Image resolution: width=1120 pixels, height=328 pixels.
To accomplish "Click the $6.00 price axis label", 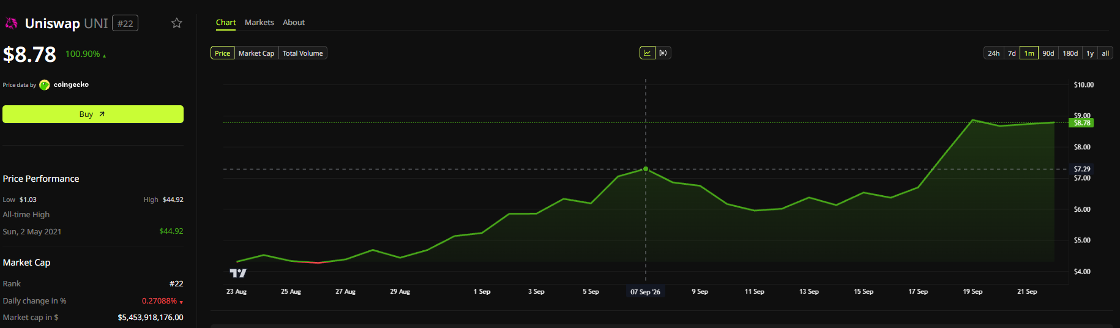I will coord(1082,209).
